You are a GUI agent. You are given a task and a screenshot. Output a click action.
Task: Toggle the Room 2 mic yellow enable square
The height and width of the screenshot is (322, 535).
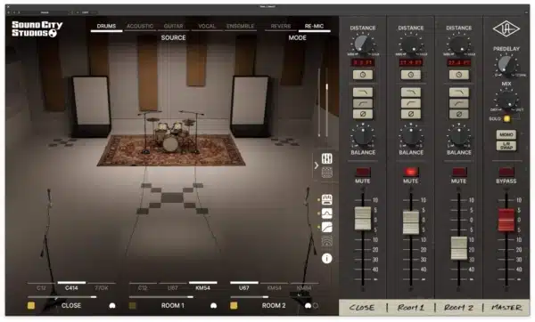(x=234, y=306)
